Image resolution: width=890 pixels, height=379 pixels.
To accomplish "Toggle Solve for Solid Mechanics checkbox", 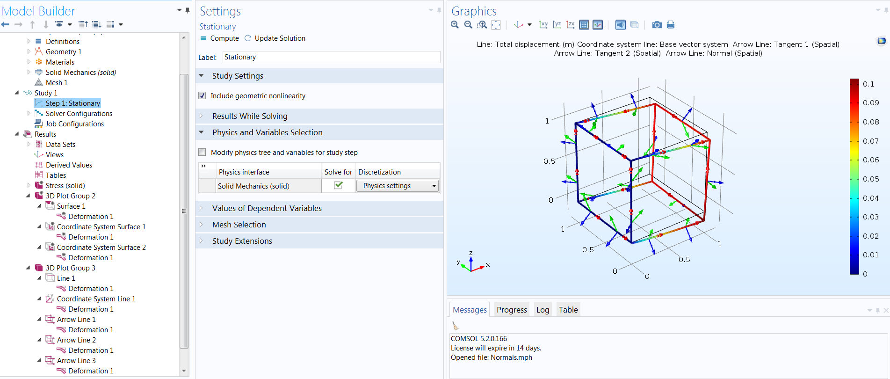I will (x=338, y=186).
